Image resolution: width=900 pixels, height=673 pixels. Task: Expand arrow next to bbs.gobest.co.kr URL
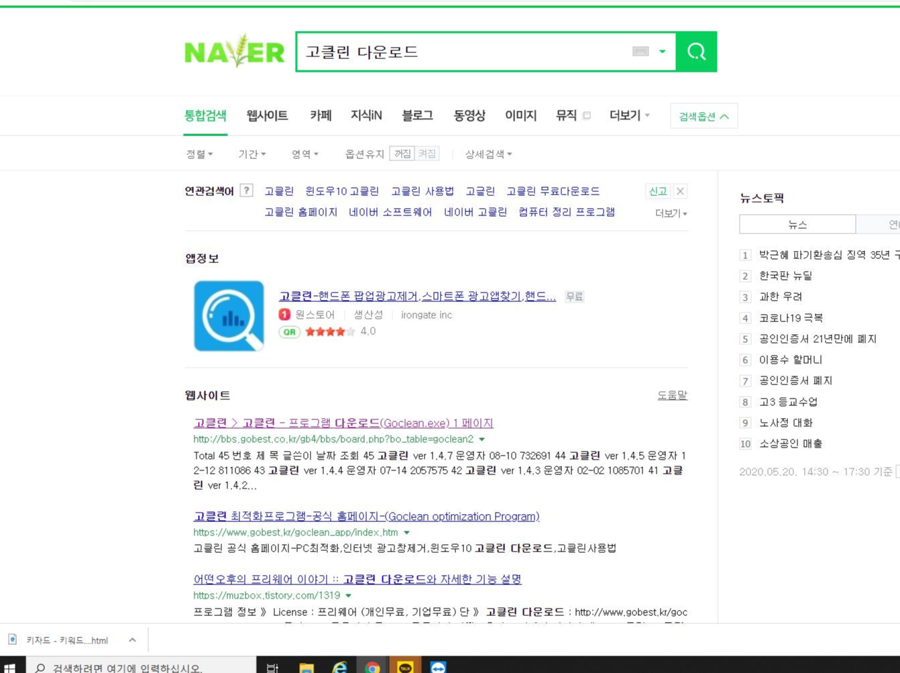(482, 439)
